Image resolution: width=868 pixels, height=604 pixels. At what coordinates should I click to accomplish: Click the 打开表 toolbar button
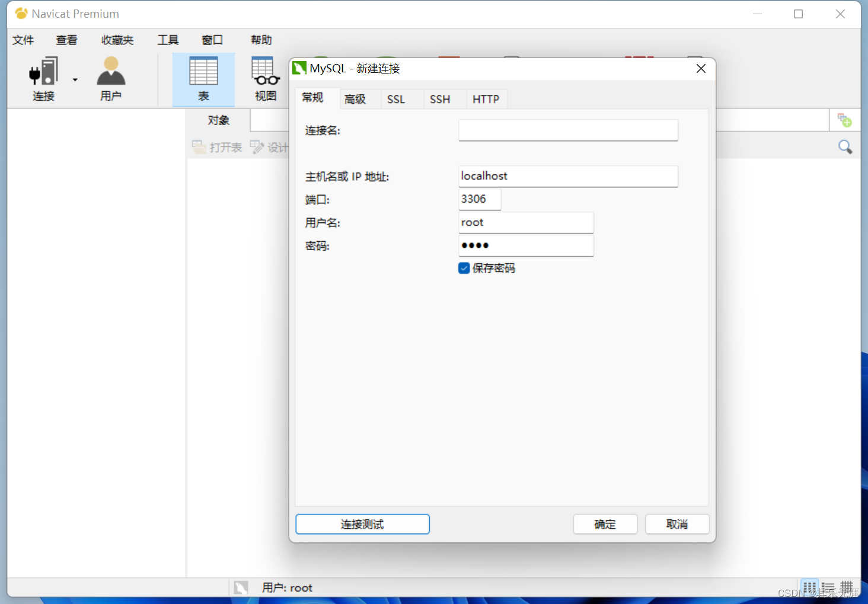pos(217,147)
